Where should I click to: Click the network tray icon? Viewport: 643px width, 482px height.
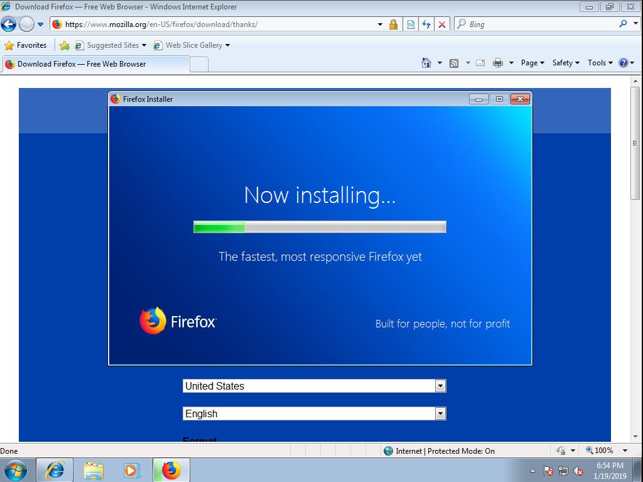point(563,471)
